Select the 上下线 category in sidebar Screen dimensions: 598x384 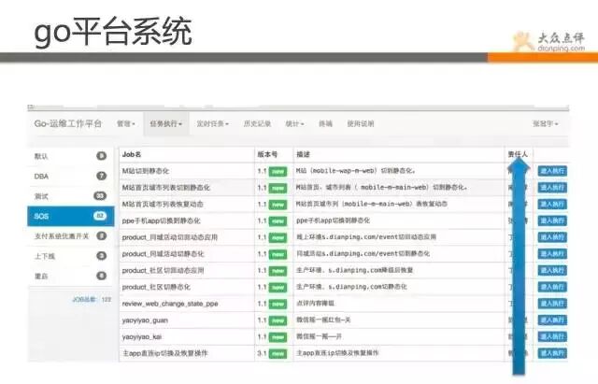click(x=71, y=256)
